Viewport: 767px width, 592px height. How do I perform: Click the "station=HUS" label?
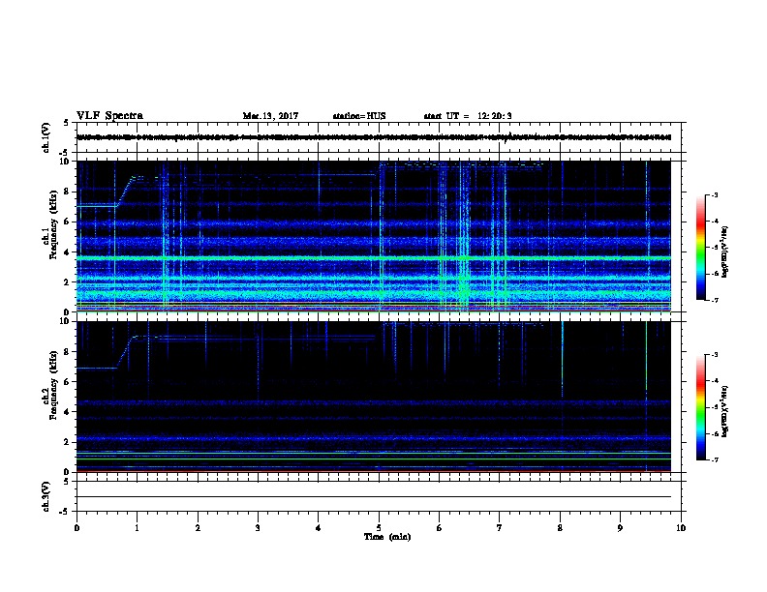pos(359,116)
